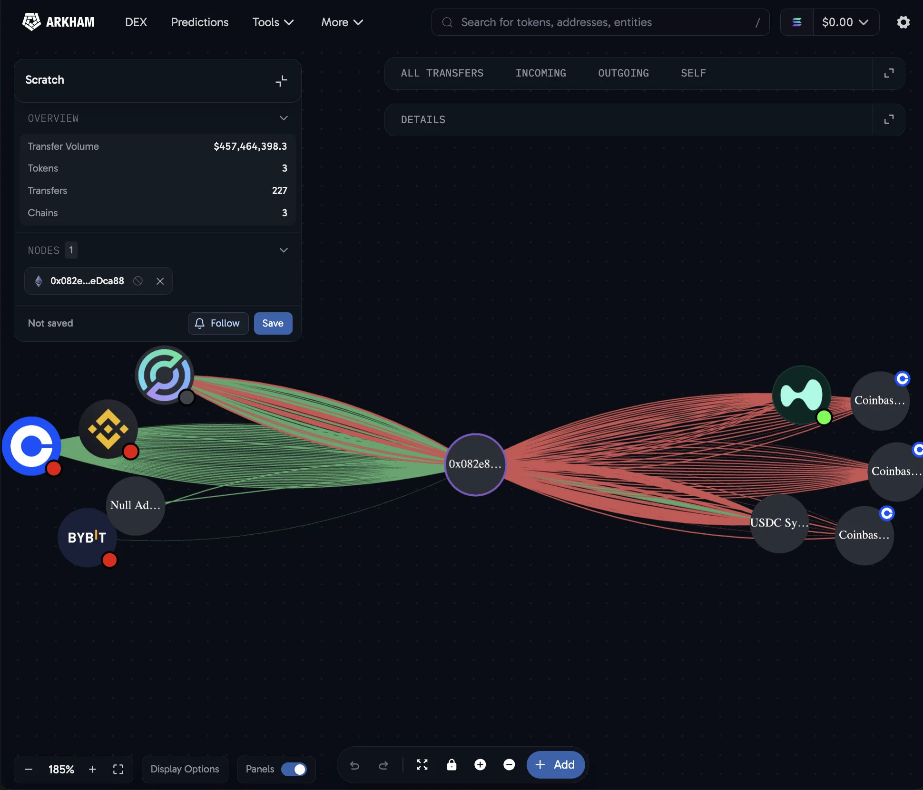Click the plus circle expand icon

pyautogui.click(x=480, y=764)
